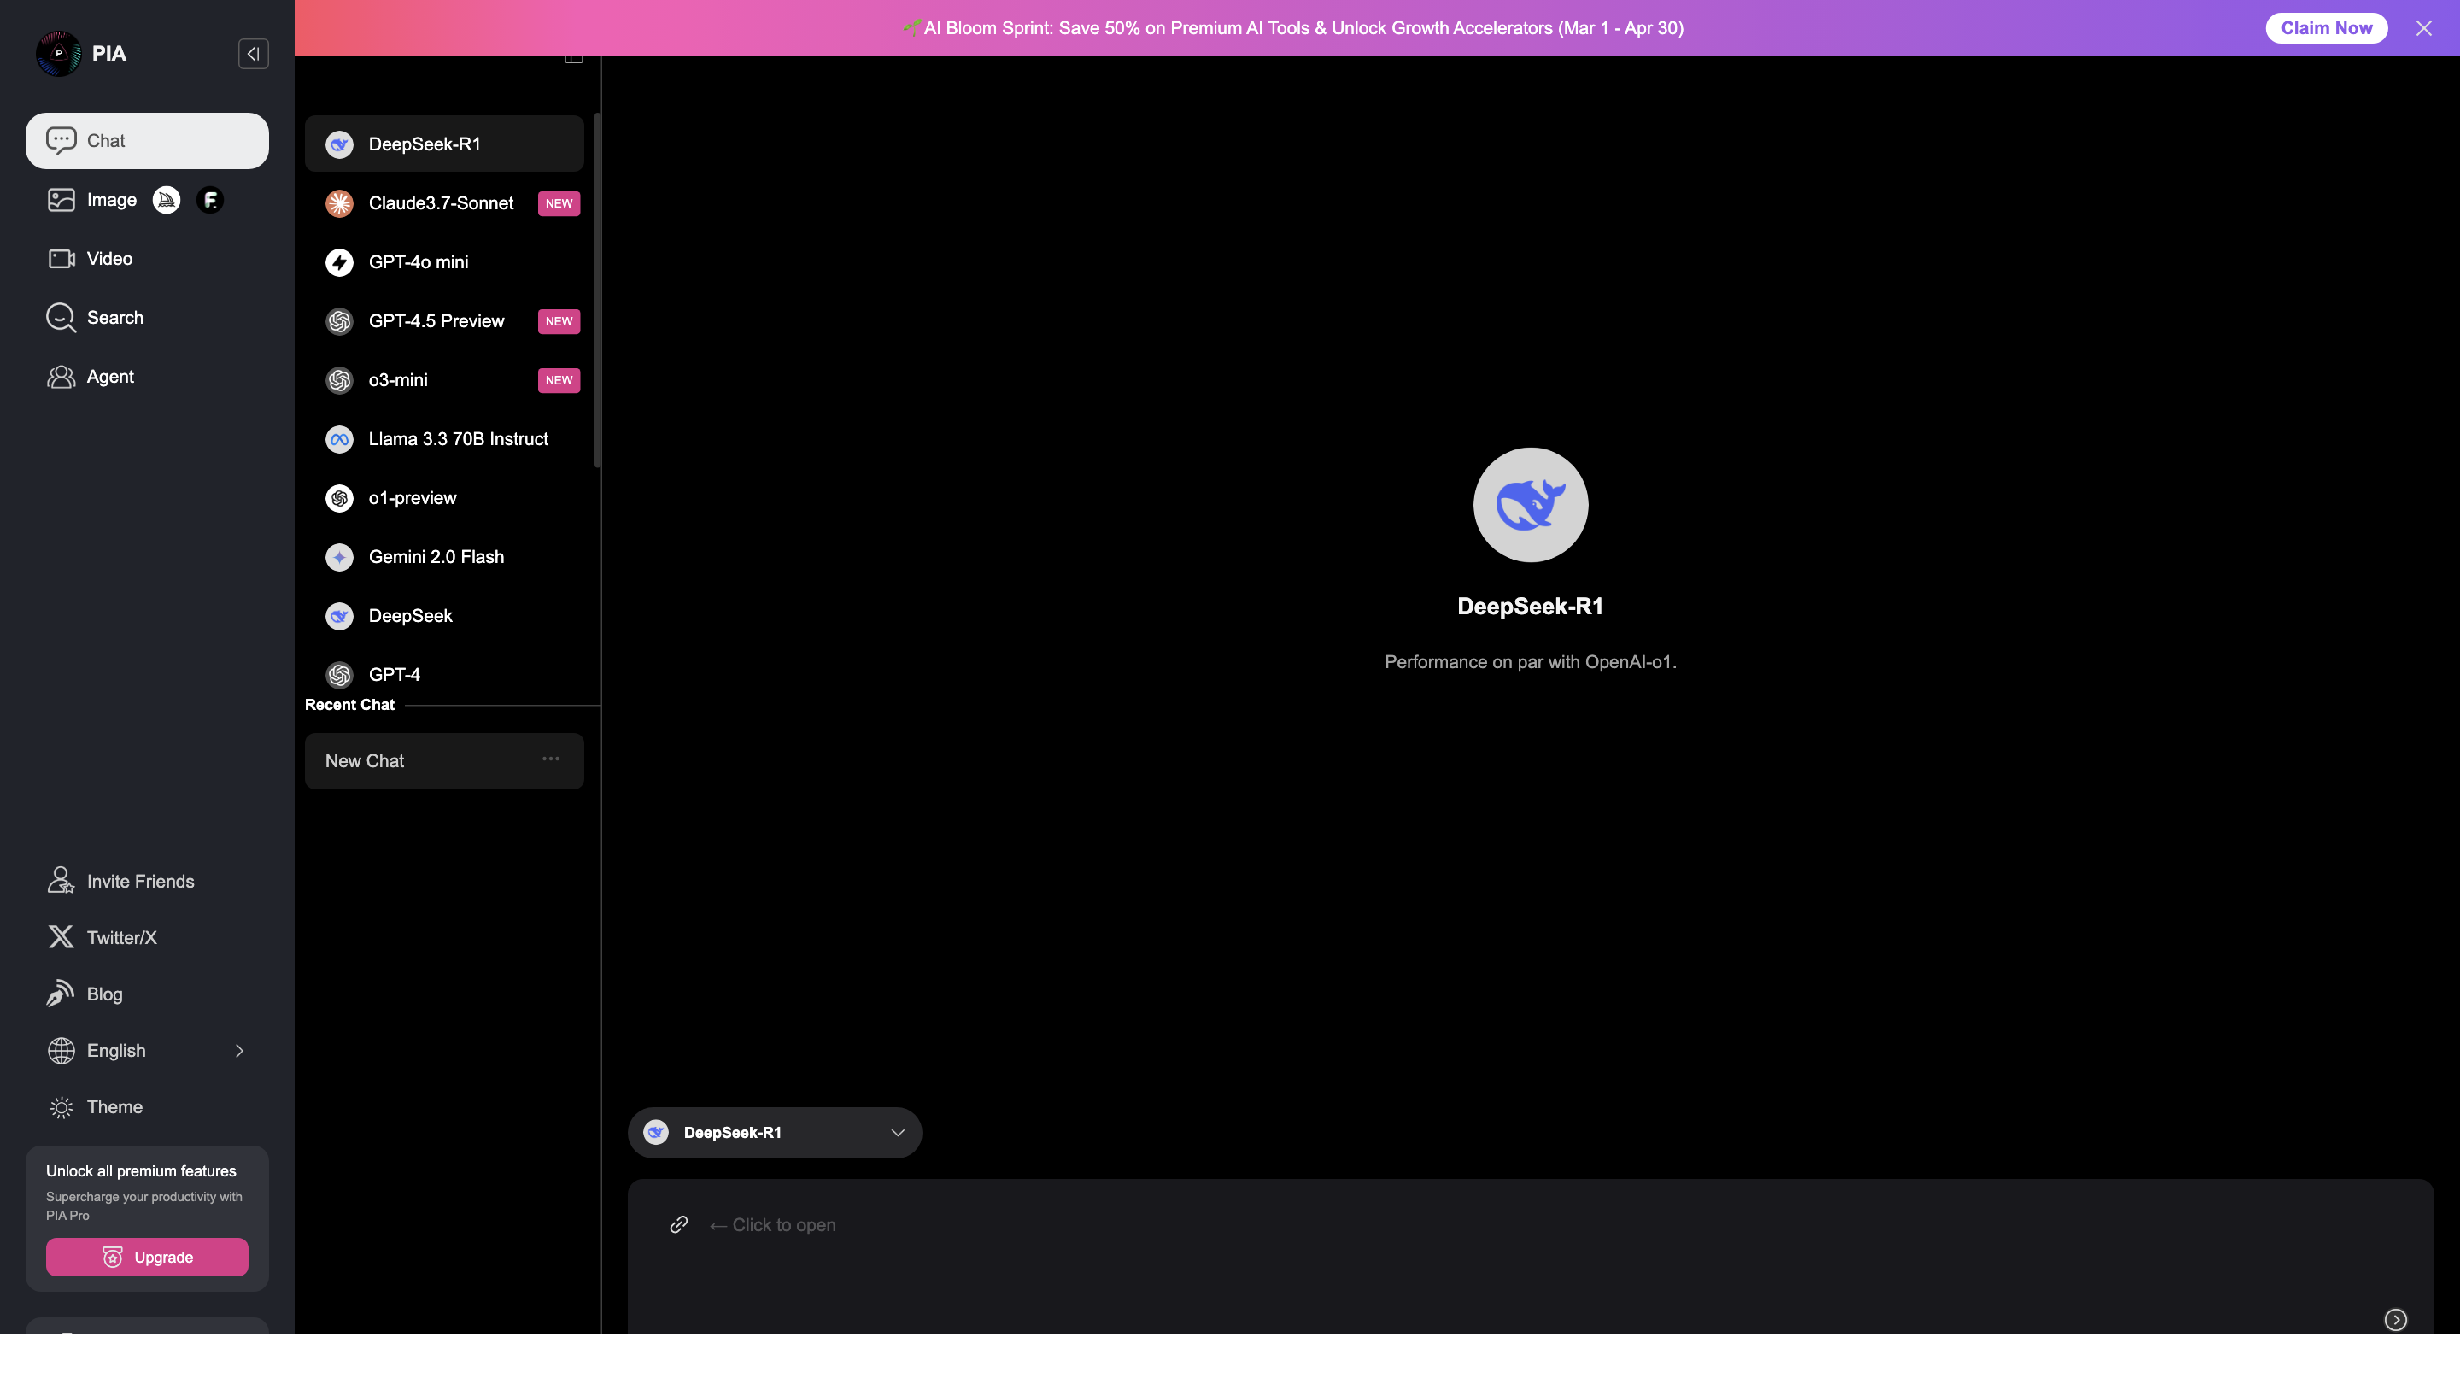This screenshot has width=2460, height=1384.
Task: Open the Video generation section
Action: (x=108, y=258)
